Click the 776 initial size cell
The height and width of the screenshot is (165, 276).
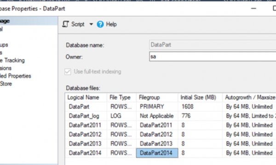point(200,116)
